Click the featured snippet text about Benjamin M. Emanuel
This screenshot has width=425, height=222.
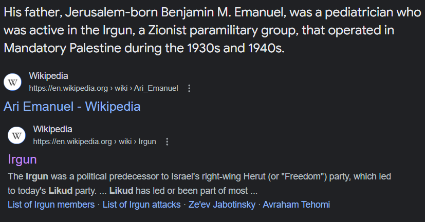[206, 30]
